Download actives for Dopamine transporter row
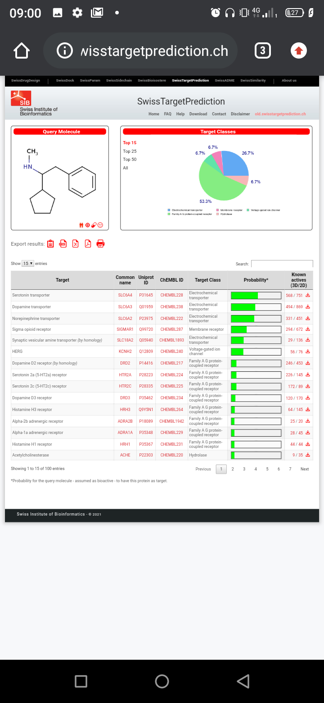The width and height of the screenshot is (324, 703). tap(308, 307)
